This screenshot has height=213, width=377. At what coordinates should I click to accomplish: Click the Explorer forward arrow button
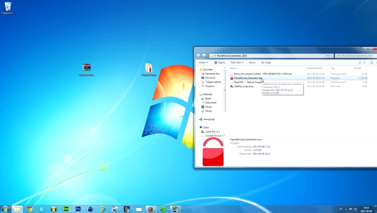coord(204,56)
